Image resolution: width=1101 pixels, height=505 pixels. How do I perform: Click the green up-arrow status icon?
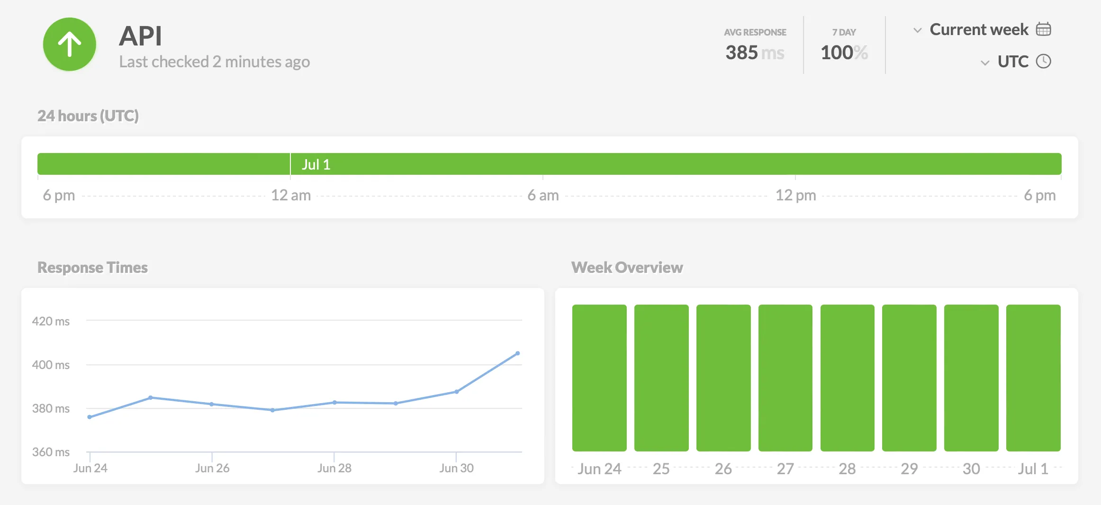[x=69, y=45]
